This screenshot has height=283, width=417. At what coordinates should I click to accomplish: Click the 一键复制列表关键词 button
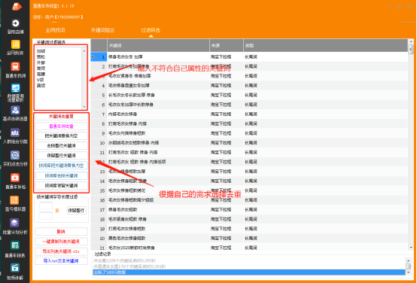61,242
